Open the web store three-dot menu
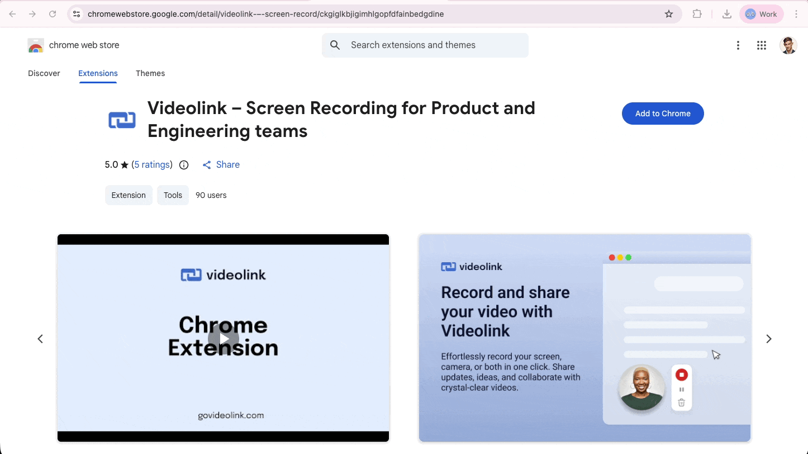The width and height of the screenshot is (808, 454). pos(738,45)
